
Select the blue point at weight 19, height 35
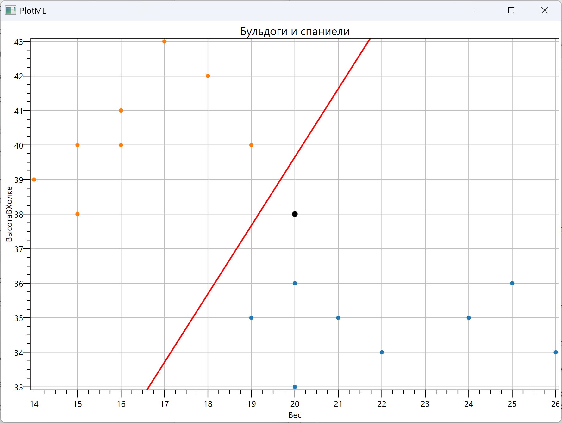251,318
